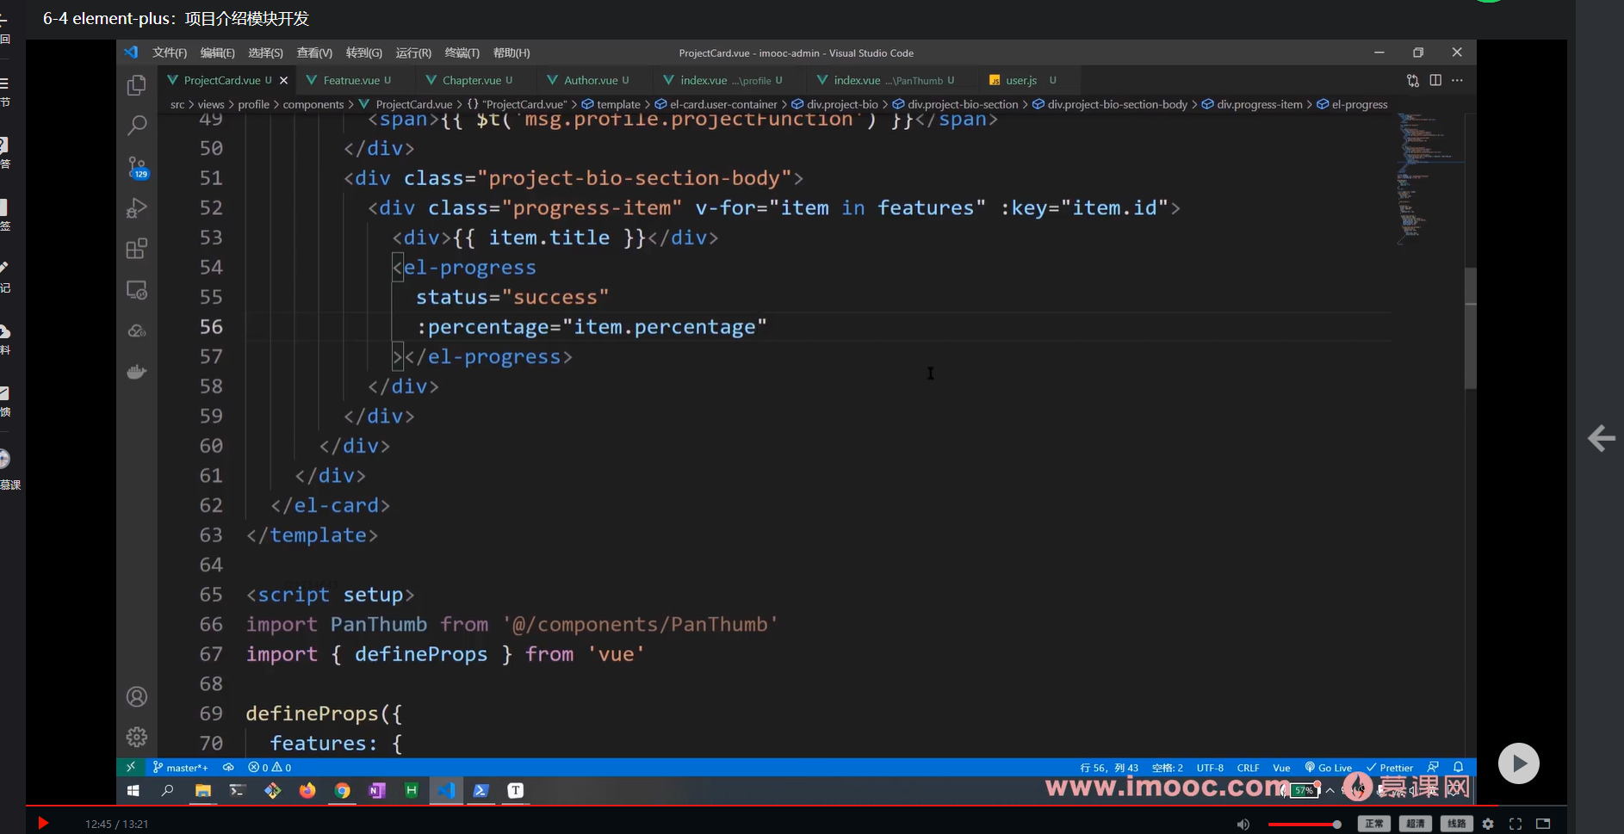1624x834 pixels.
Task: Toggle Go Live server in status bar
Action: click(x=1329, y=768)
